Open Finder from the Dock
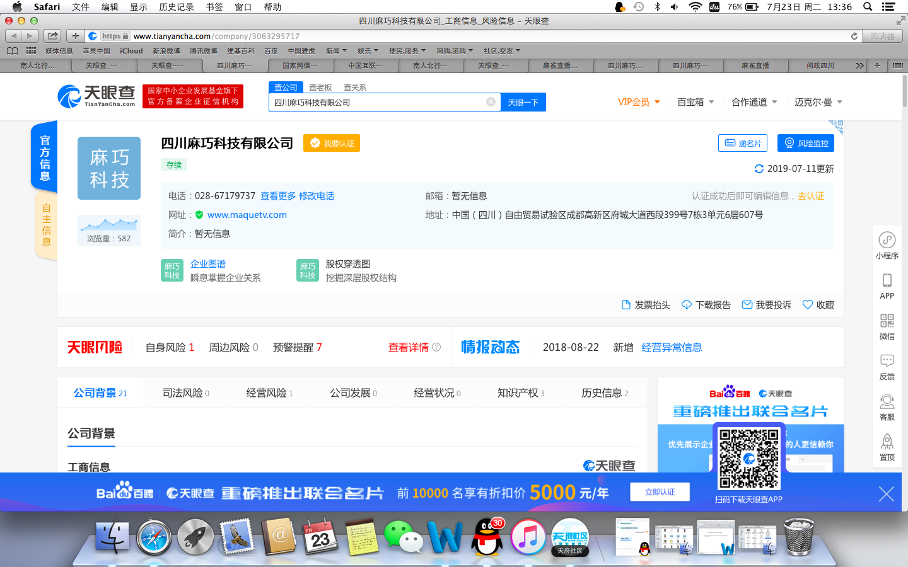The width and height of the screenshot is (908, 567). [112, 537]
